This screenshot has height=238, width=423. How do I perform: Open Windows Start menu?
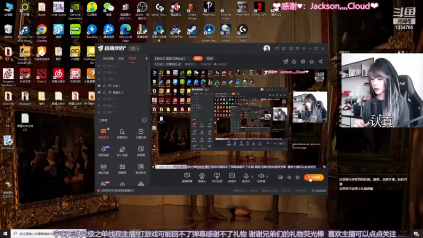(5, 234)
